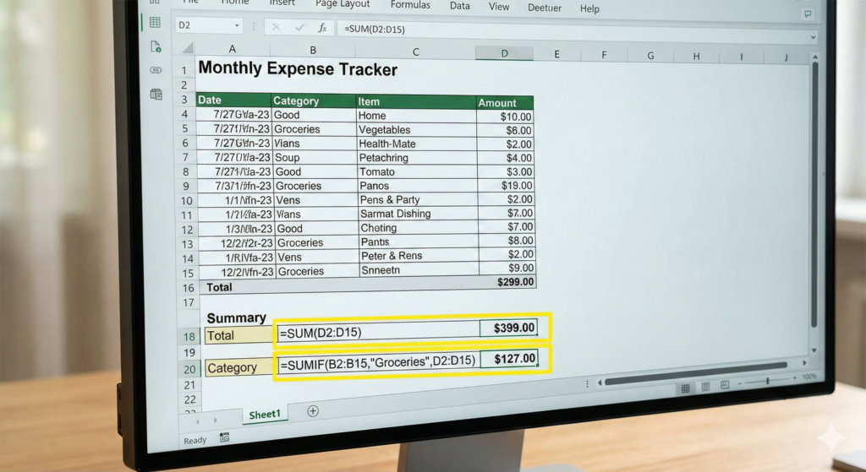The height and width of the screenshot is (472, 866).
Task: Click the vertical scrollbar's down arrow
Action: pyautogui.click(x=814, y=350)
